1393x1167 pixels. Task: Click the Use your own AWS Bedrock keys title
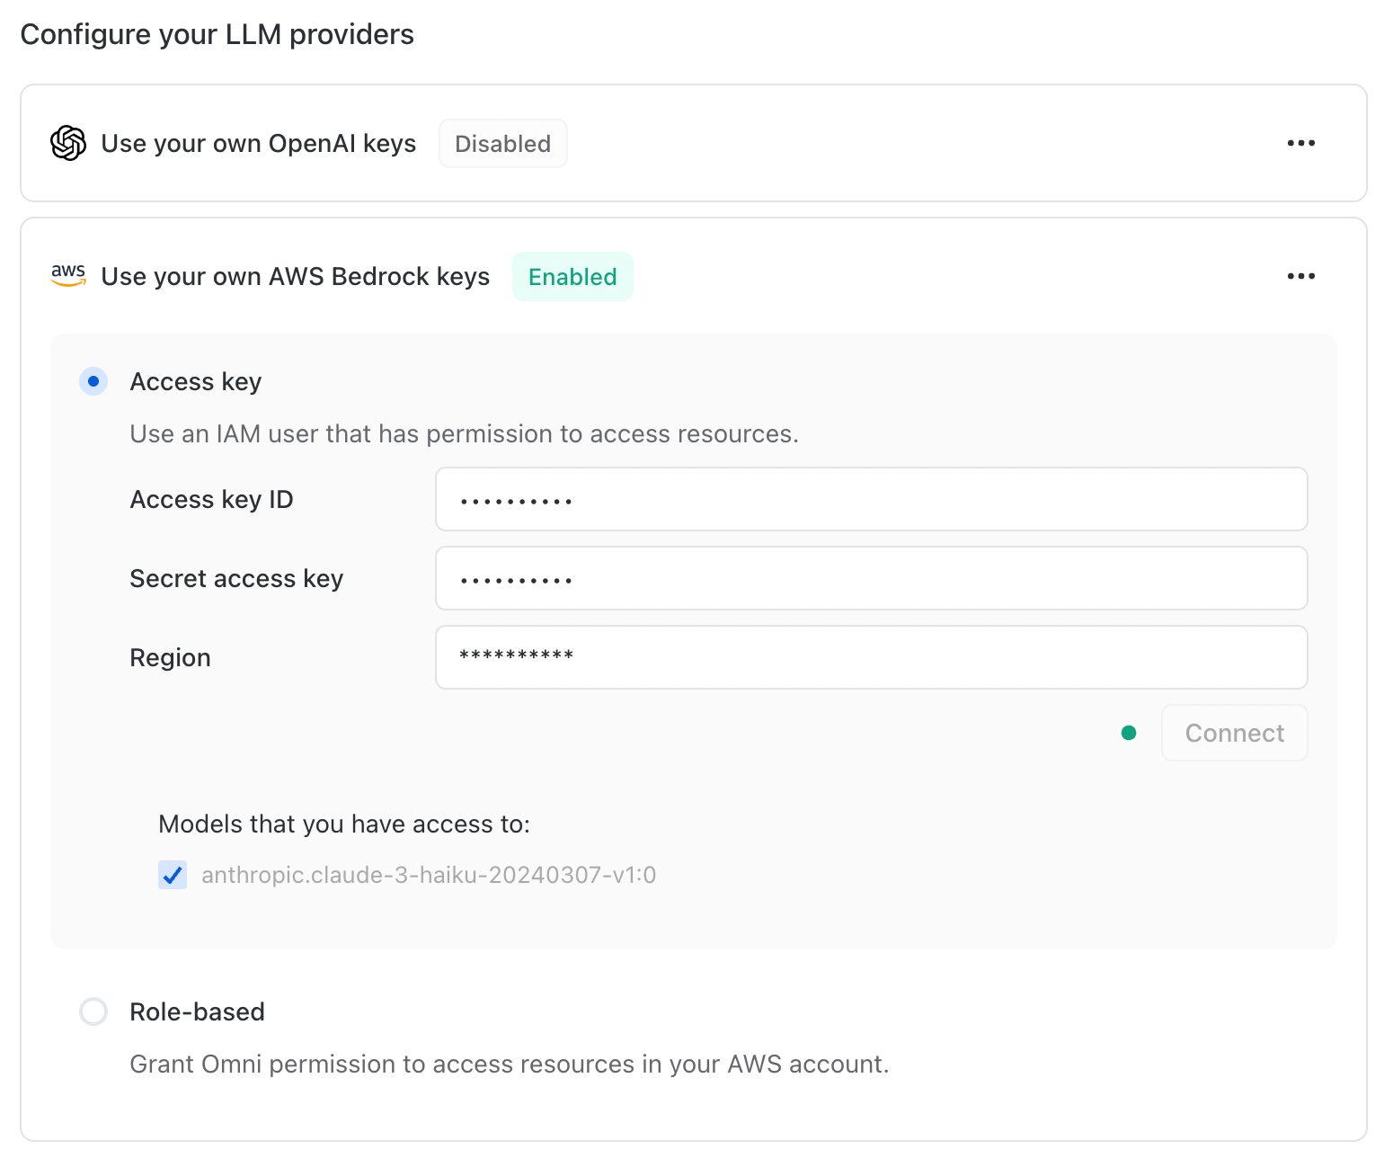(295, 277)
